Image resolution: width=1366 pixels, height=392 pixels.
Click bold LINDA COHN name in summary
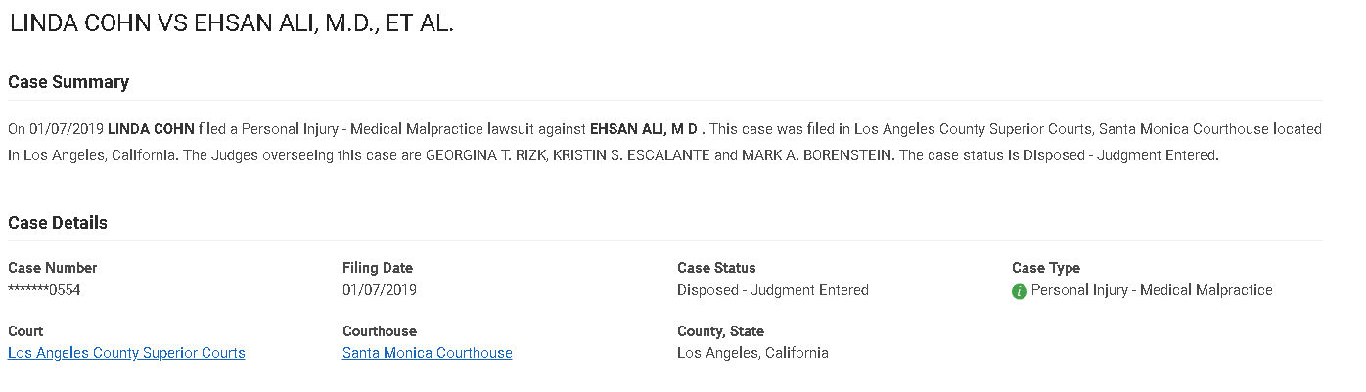click(151, 129)
